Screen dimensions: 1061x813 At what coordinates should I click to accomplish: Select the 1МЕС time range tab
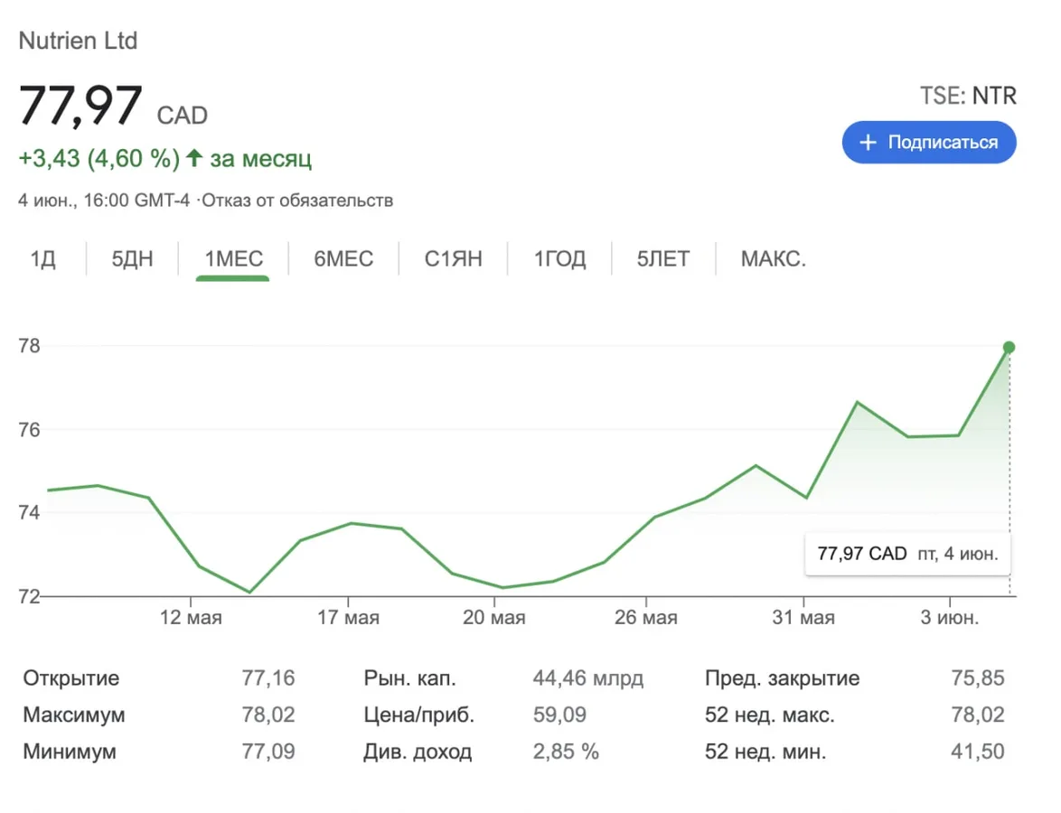pyautogui.click(x=233, y=259)
